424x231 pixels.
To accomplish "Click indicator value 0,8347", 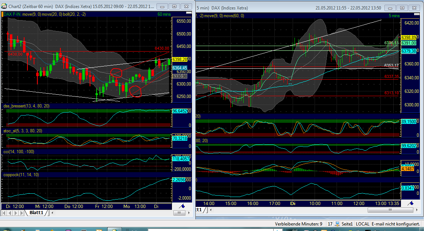I will point(408,188).
